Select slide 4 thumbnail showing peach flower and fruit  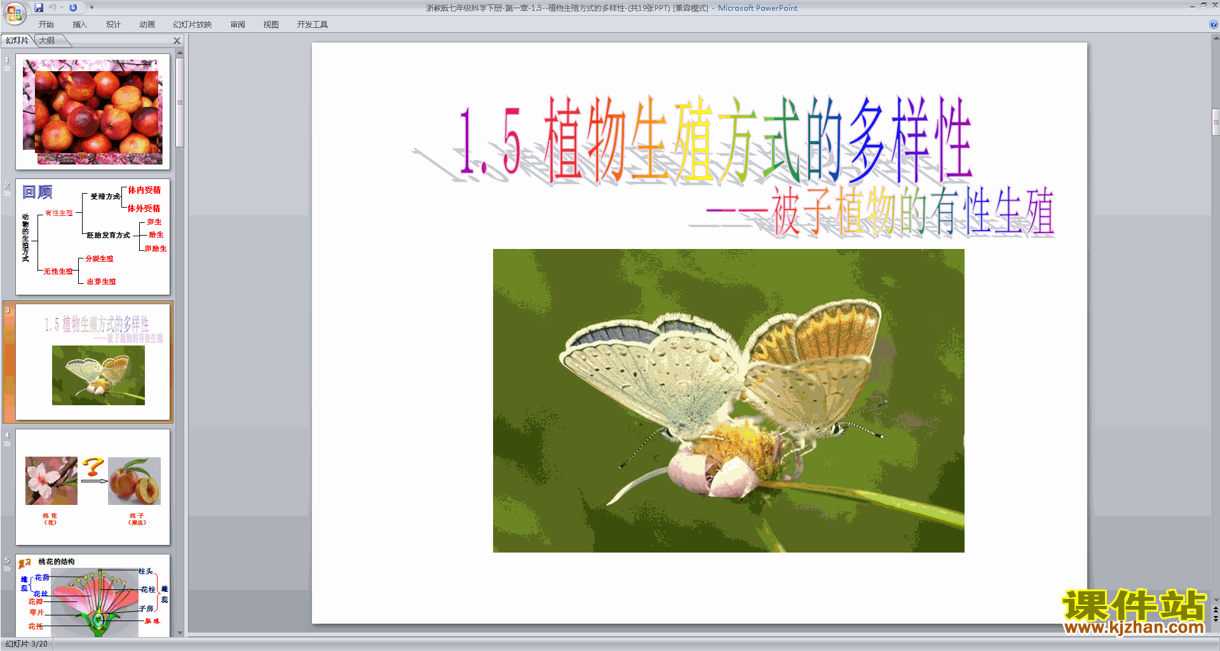click(x=93, y=487)
